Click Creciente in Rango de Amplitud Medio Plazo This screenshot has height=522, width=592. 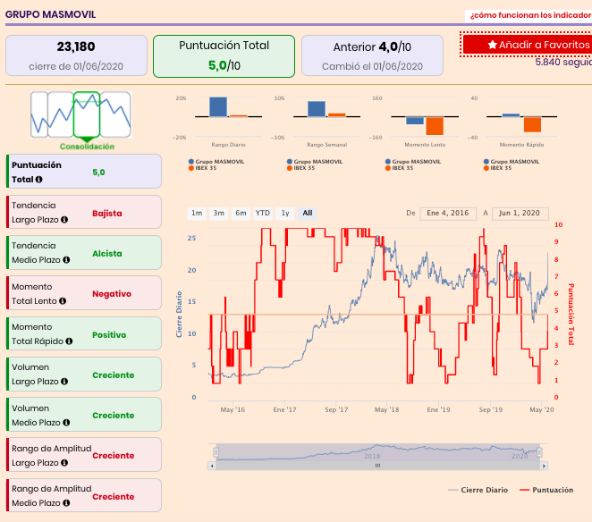[x=114, y=497]
